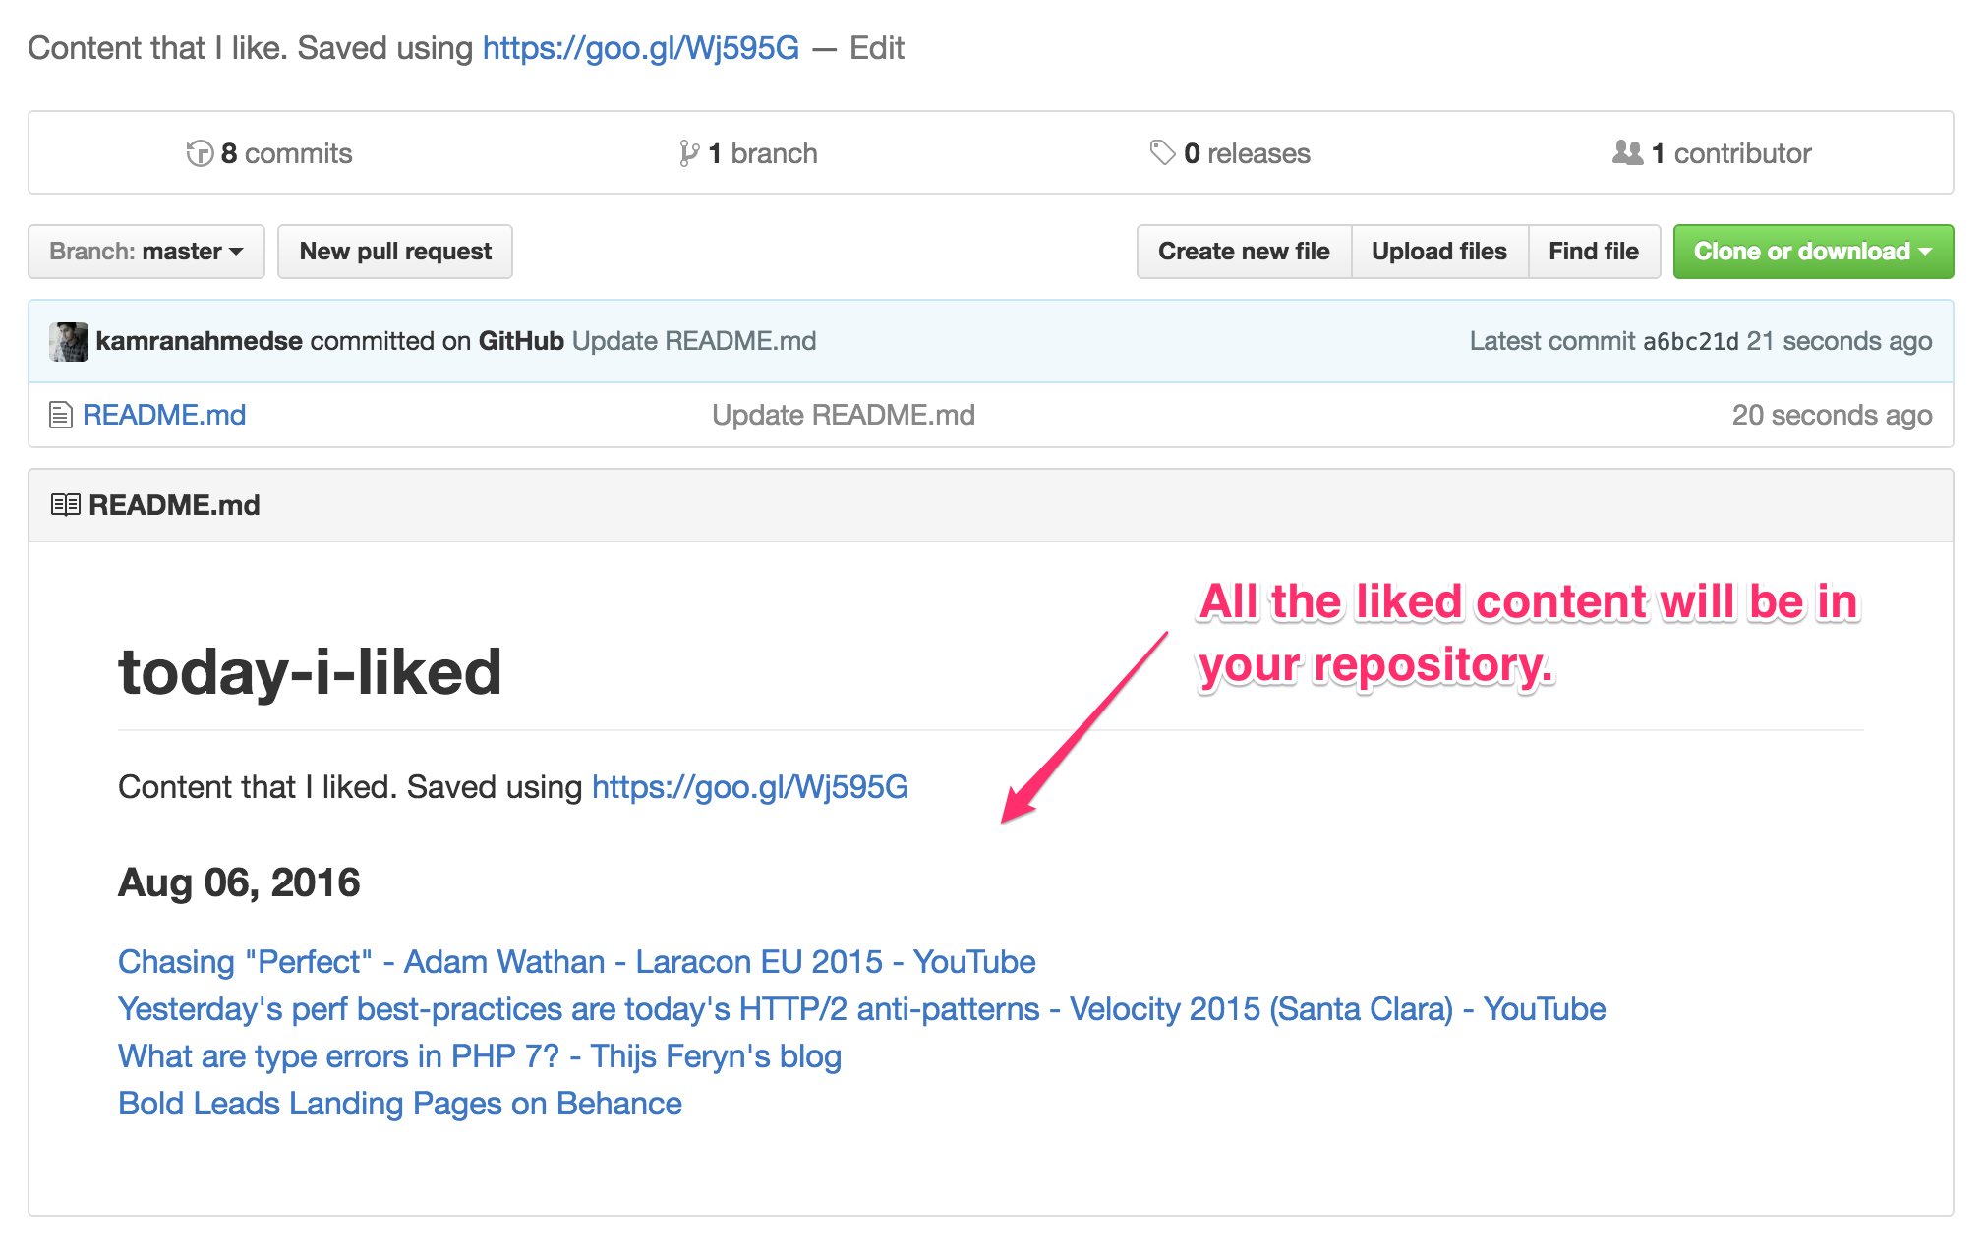Image resolution: width=1988 pixels, height=1252 pixels.
Task: Open the Branch: master dropdown
Action: (146, 251)
